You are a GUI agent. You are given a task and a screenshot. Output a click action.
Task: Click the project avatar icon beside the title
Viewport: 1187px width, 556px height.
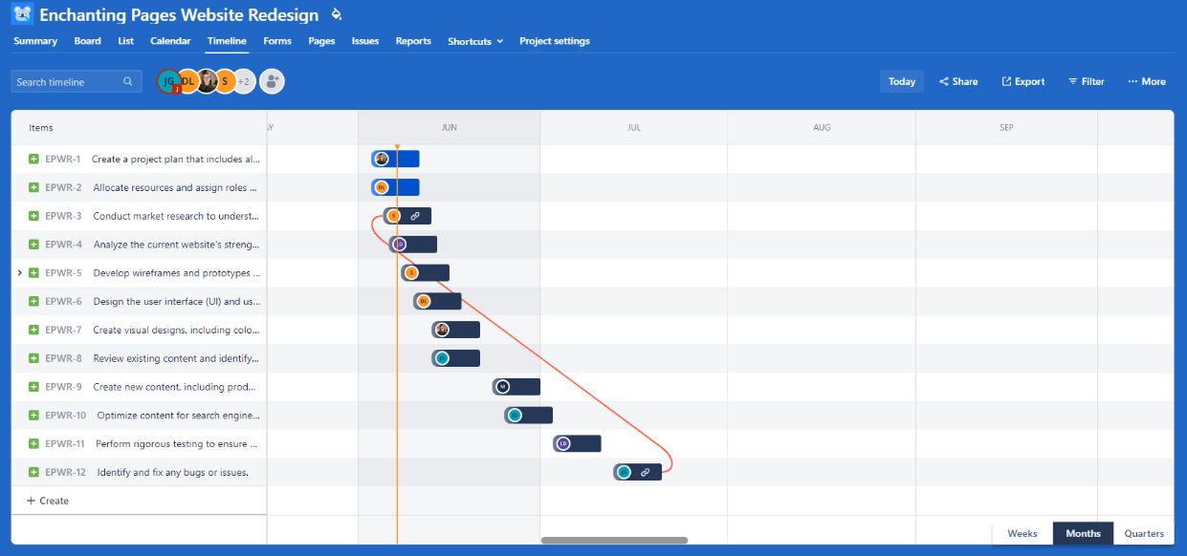22,14
